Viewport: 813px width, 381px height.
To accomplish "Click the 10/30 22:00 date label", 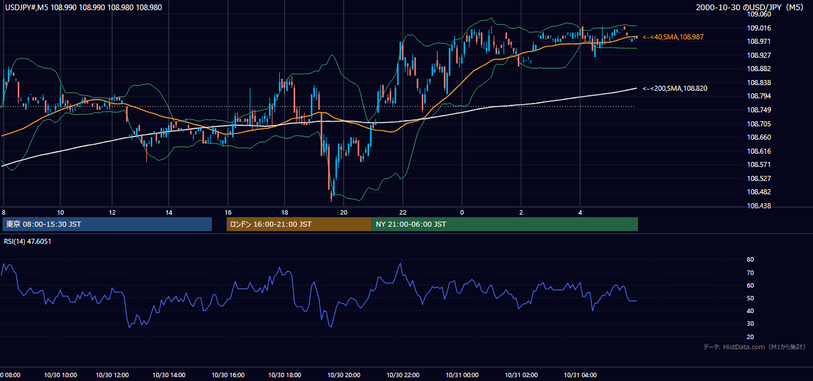I will point(404,375).
